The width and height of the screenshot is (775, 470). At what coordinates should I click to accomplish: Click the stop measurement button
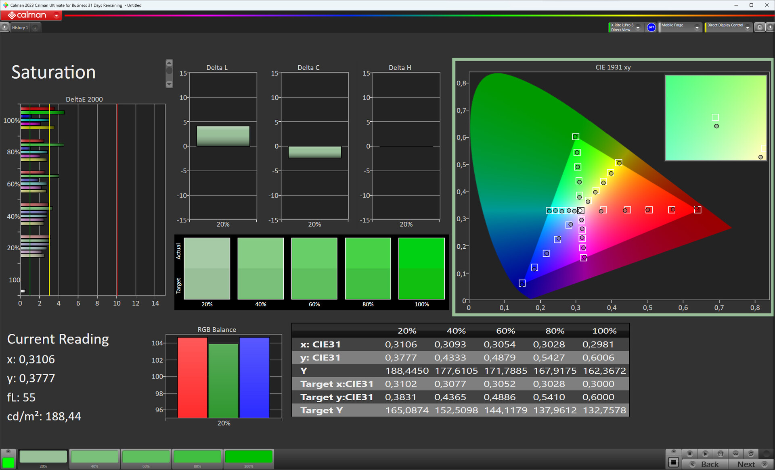point(690,453)
